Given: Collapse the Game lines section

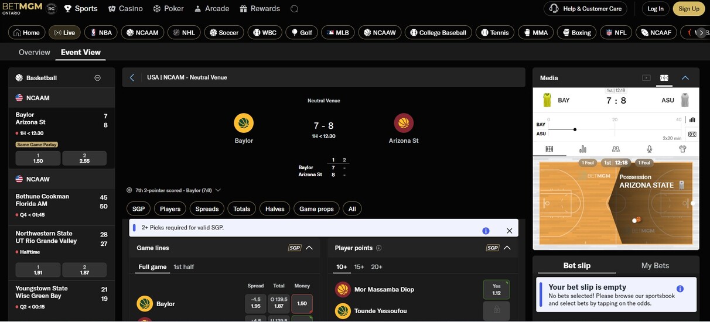Looking at the screenshot, I should tap(309, 248).
